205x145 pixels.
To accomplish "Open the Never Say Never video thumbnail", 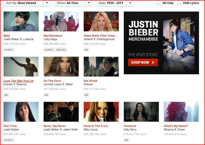I will (61, 112).
